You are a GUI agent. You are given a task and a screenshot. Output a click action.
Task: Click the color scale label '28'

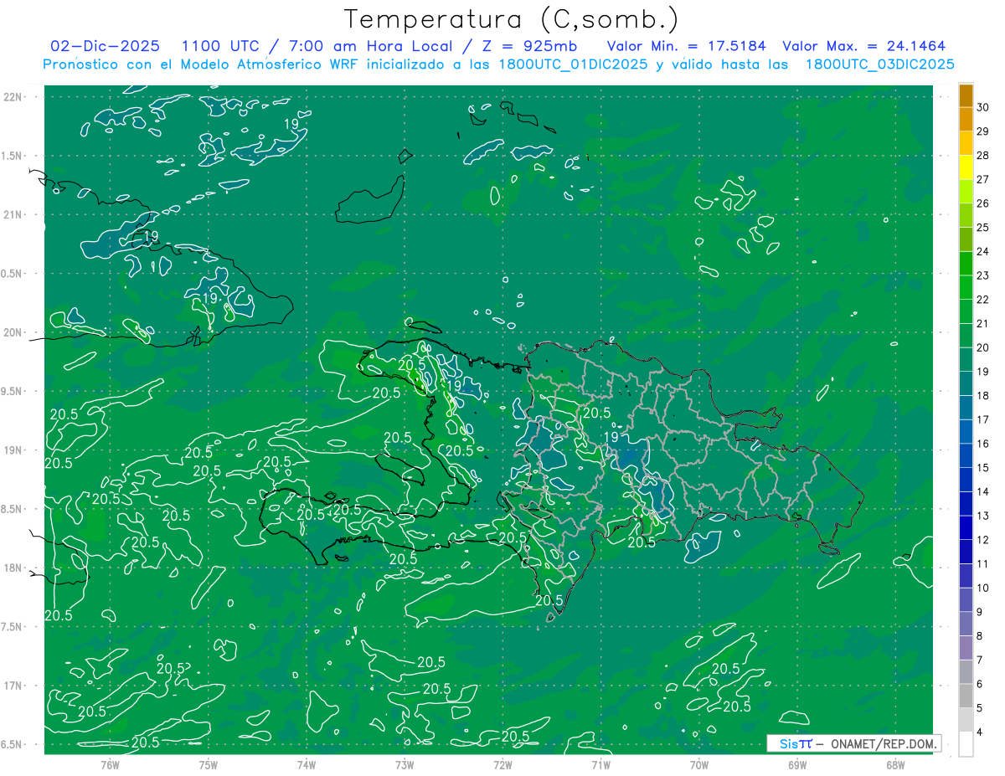[x=983, y=156]
